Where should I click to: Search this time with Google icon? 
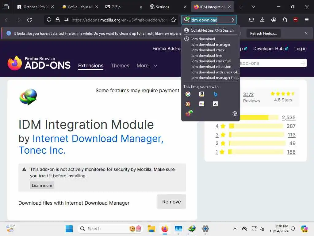[x=188, y=94]
